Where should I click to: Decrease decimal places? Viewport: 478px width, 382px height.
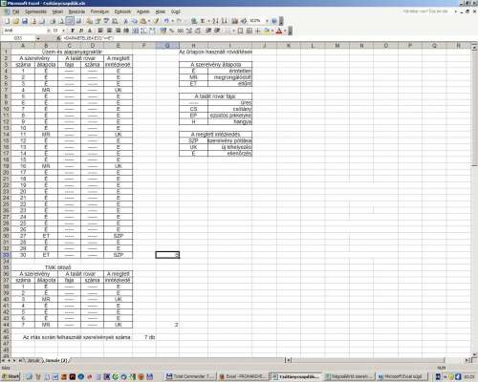[x=198, y=31]
